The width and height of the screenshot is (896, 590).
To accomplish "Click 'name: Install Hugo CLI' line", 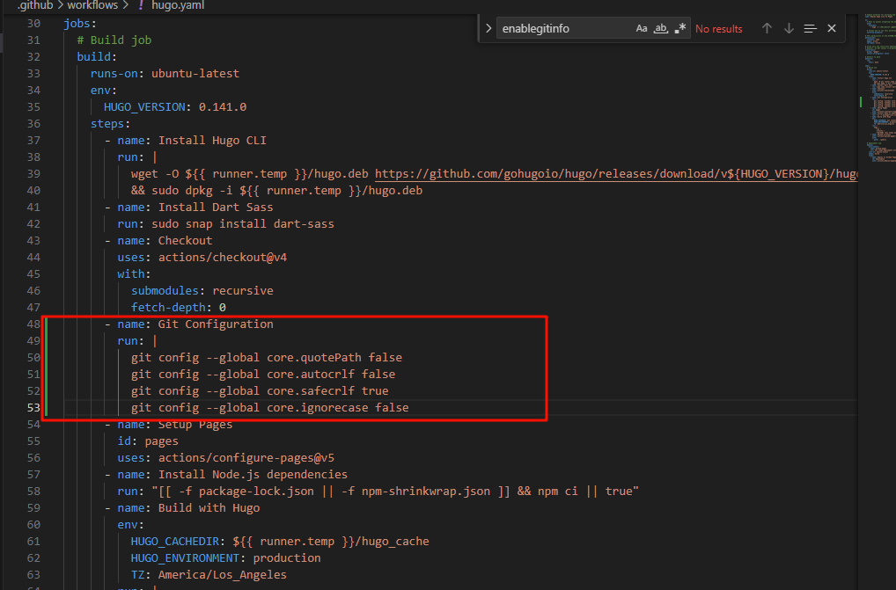I will click(x=192, y=141).
